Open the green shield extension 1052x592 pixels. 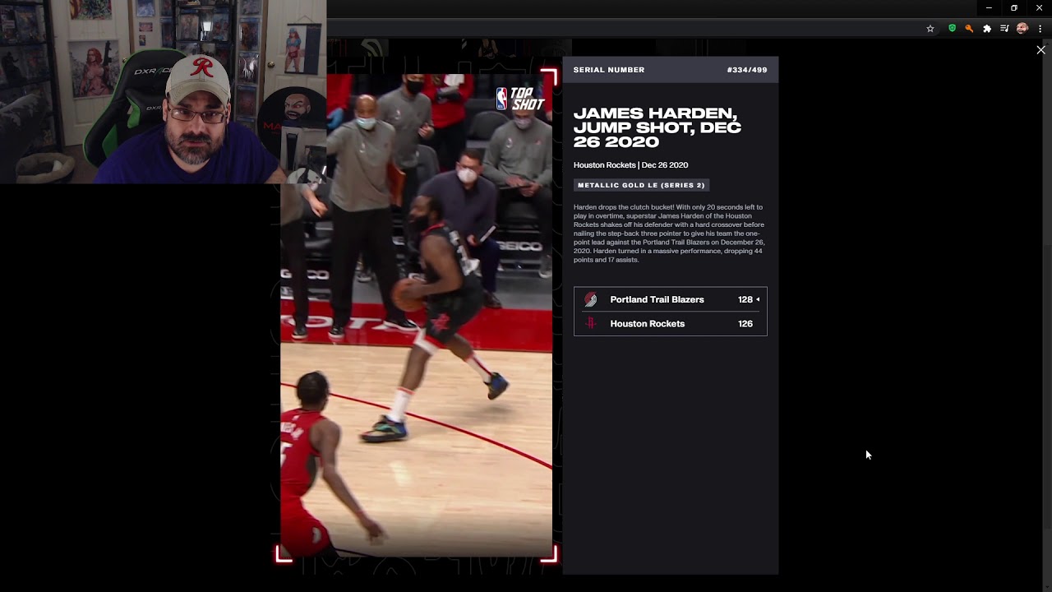[952, 28]
